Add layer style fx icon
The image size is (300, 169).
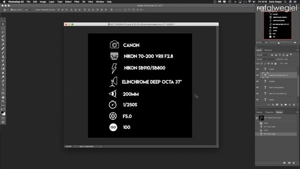[273, 105]
